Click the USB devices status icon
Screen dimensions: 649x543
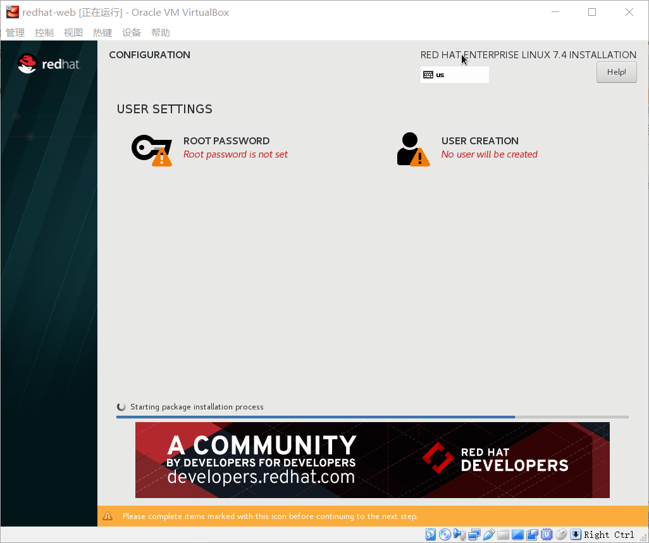(488, 534)
